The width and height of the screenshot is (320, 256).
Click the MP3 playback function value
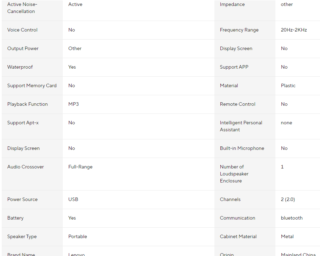[x=73, y=104]
